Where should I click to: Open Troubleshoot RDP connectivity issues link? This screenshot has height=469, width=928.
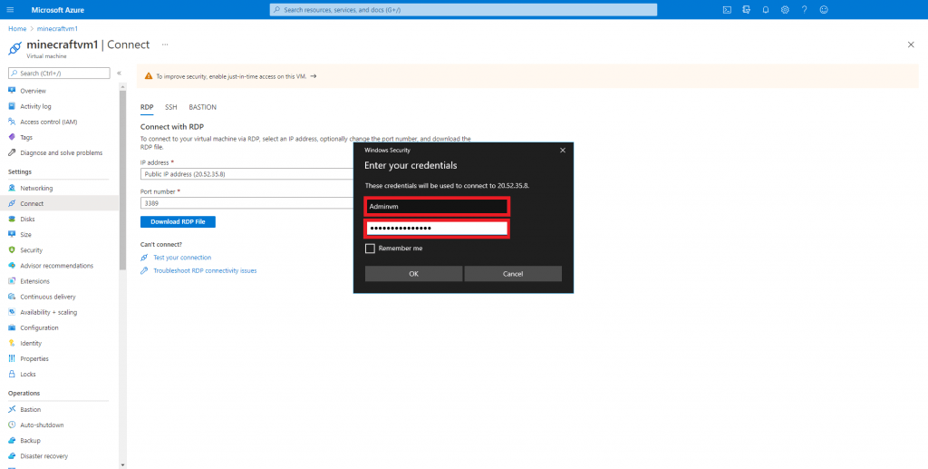(x=205, y=270)
